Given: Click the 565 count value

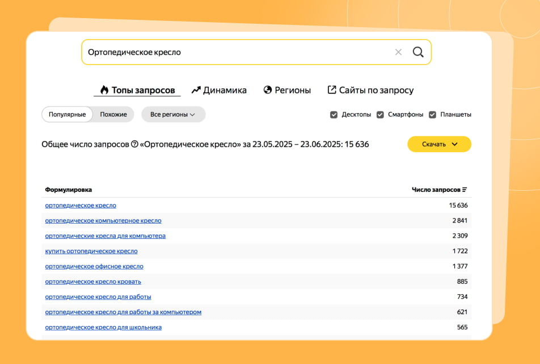Looking at the screenshot, I should pos(462,327).
